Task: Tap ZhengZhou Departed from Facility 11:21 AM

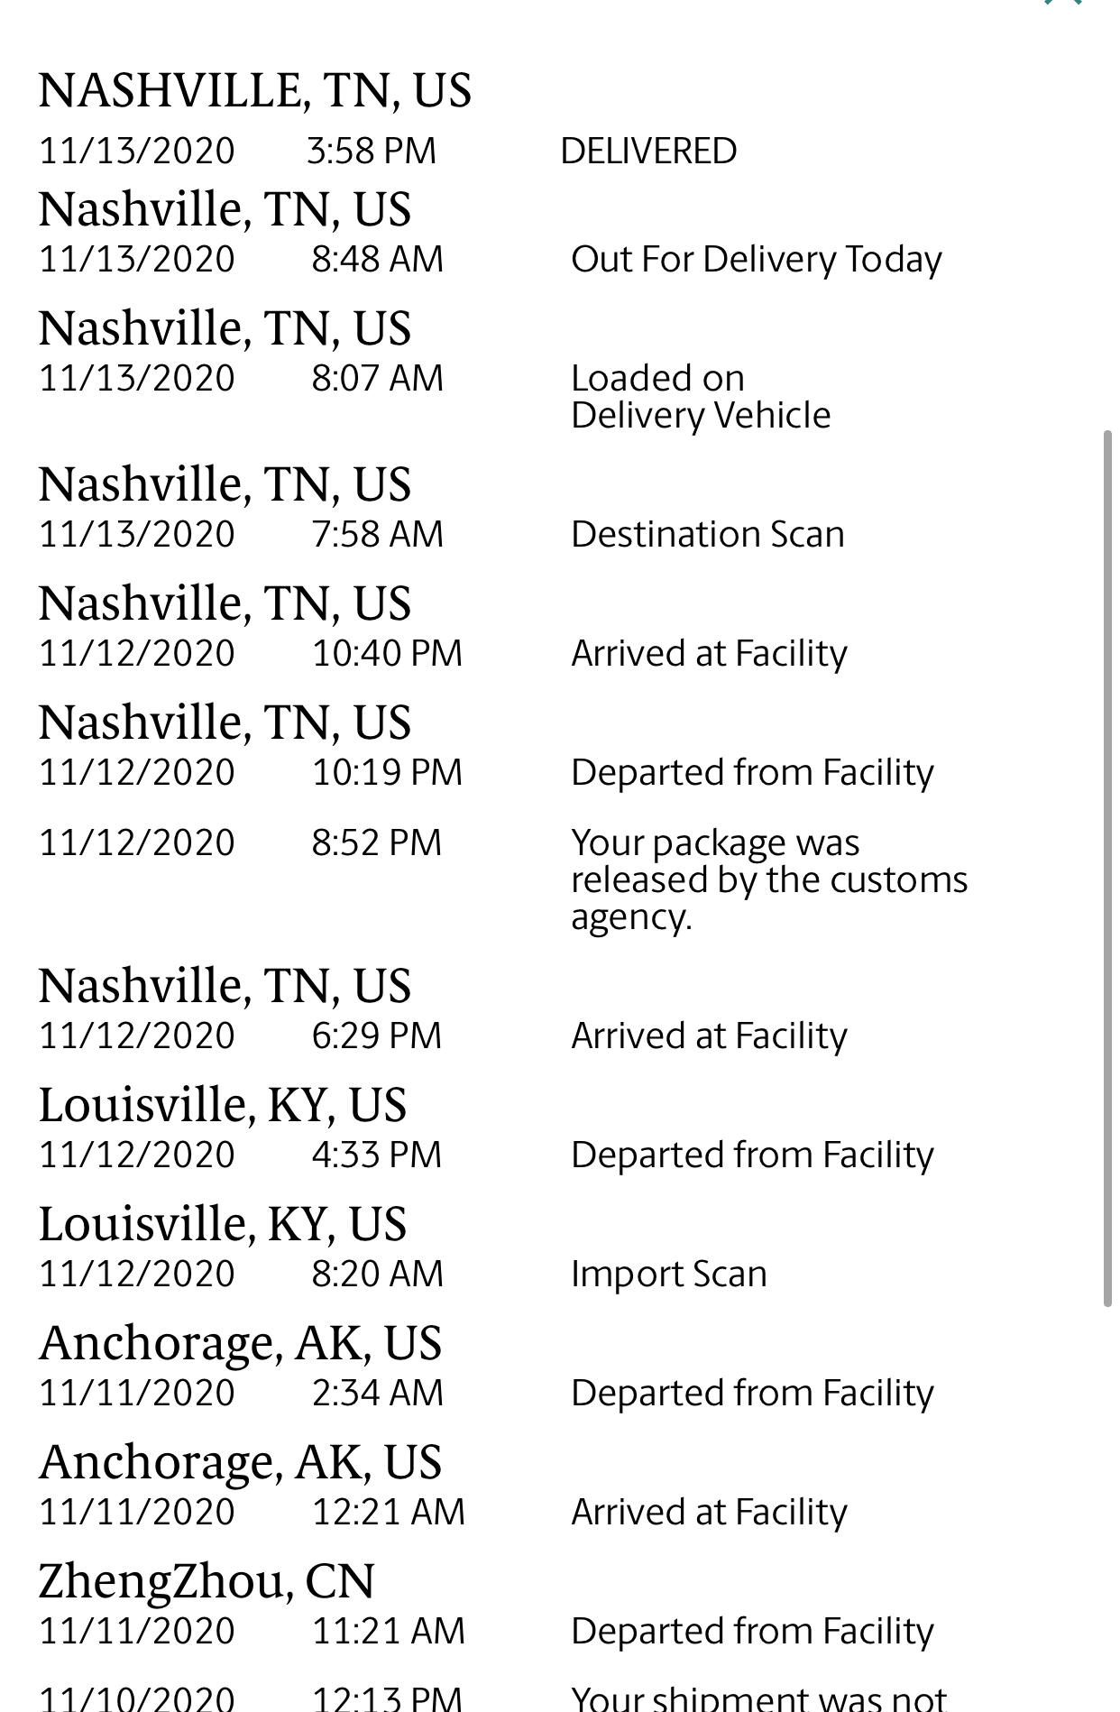Action: point(753,1632)
